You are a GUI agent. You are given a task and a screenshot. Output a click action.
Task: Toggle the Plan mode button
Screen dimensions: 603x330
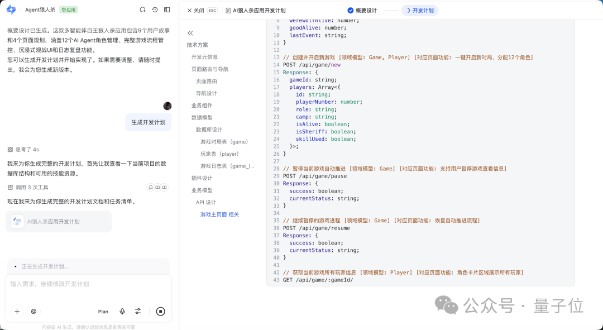(x=103, y=312)
